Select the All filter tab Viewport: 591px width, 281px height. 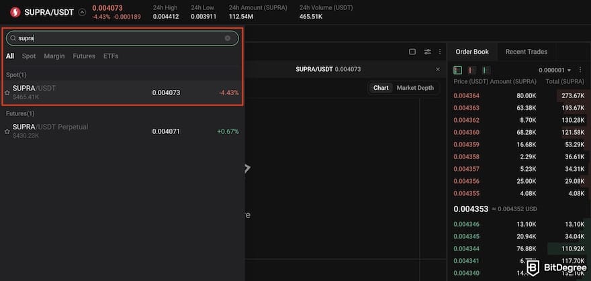click(x=10, y=56)
